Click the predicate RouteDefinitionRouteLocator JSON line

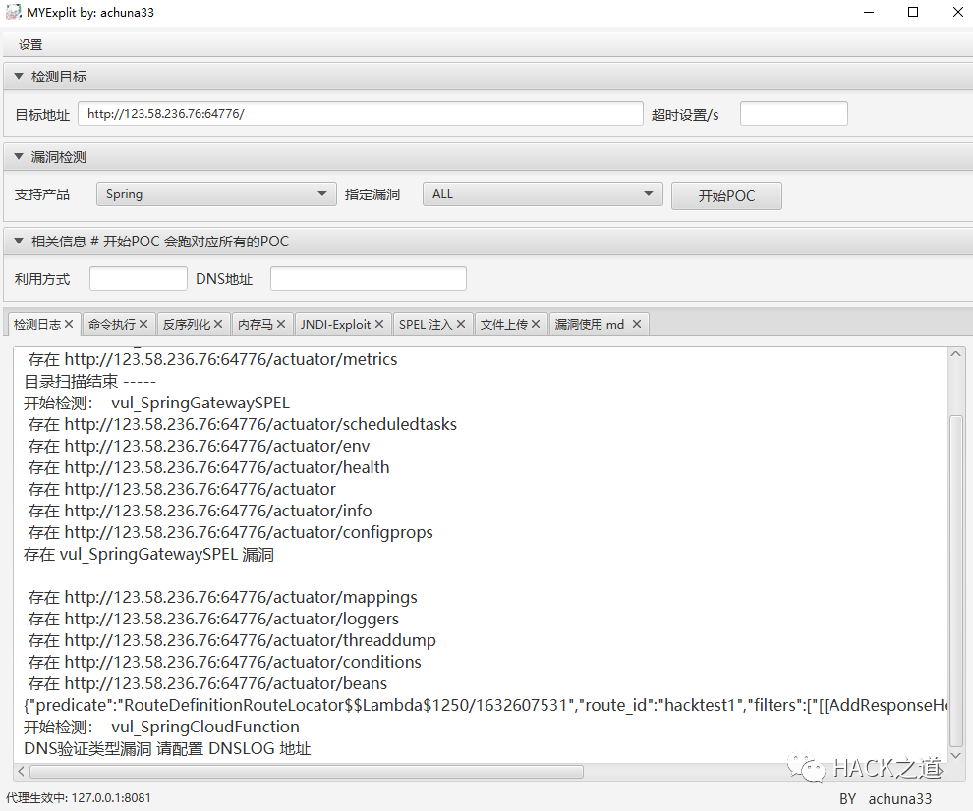(486, 706)
